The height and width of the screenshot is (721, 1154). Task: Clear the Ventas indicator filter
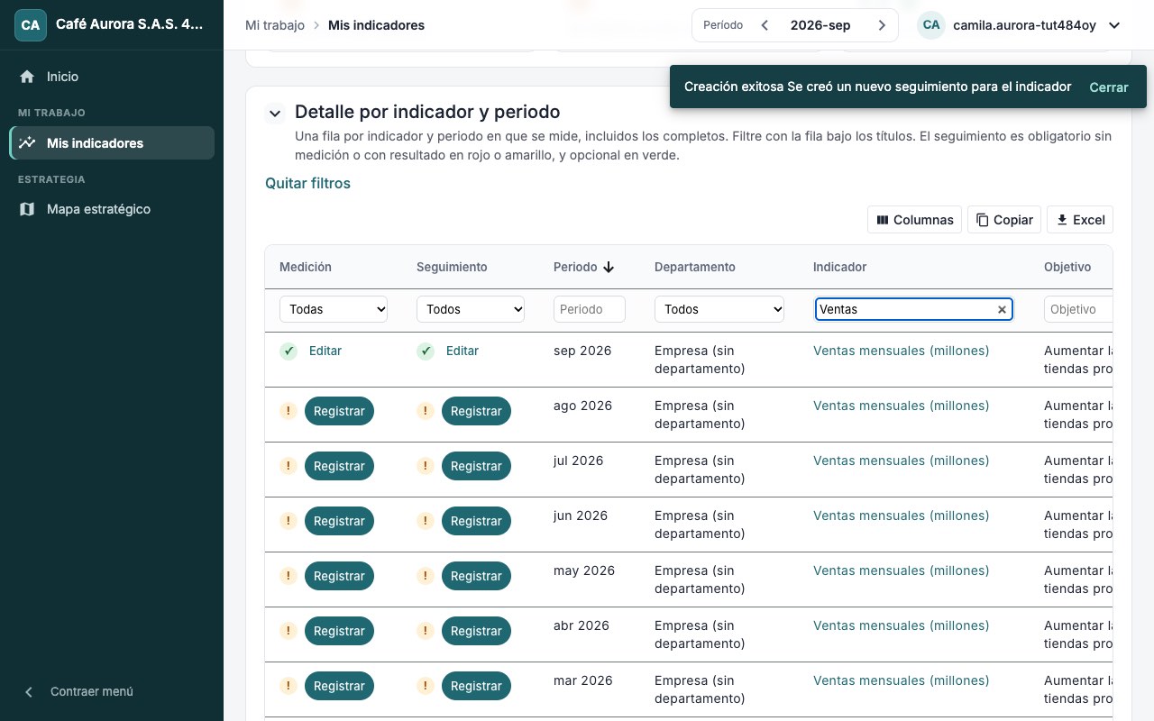click(x=1002, y=309)
